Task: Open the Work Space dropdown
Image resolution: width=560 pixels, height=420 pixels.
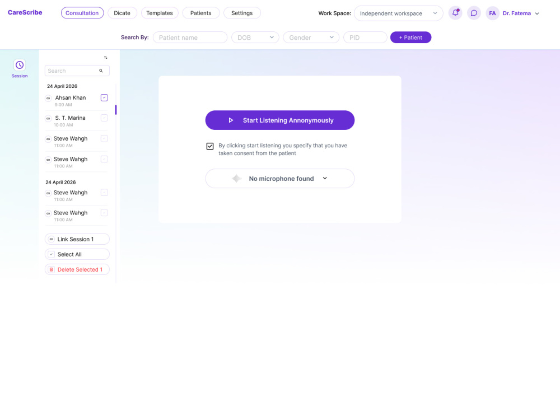Action: (398, 13)
